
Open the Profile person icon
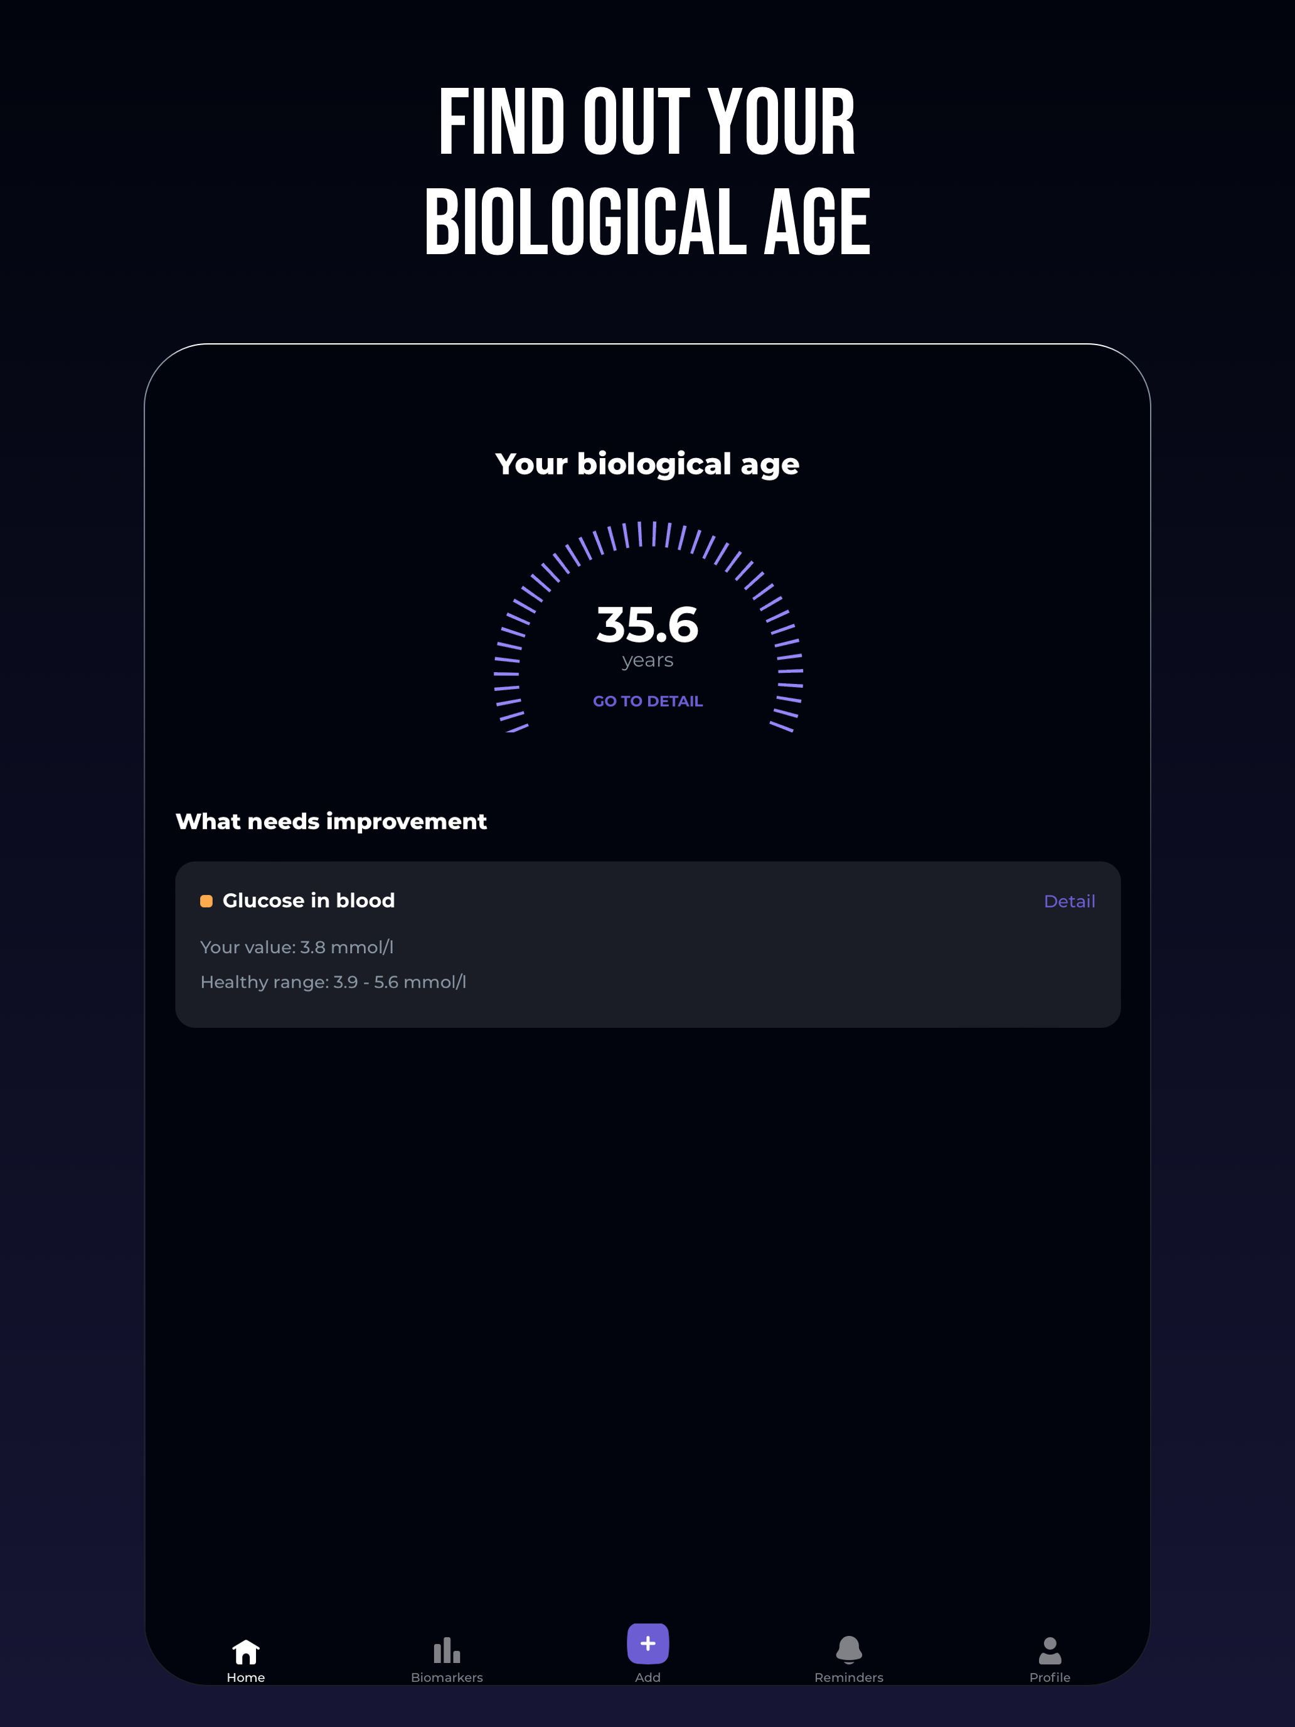pos(1050,1650)
